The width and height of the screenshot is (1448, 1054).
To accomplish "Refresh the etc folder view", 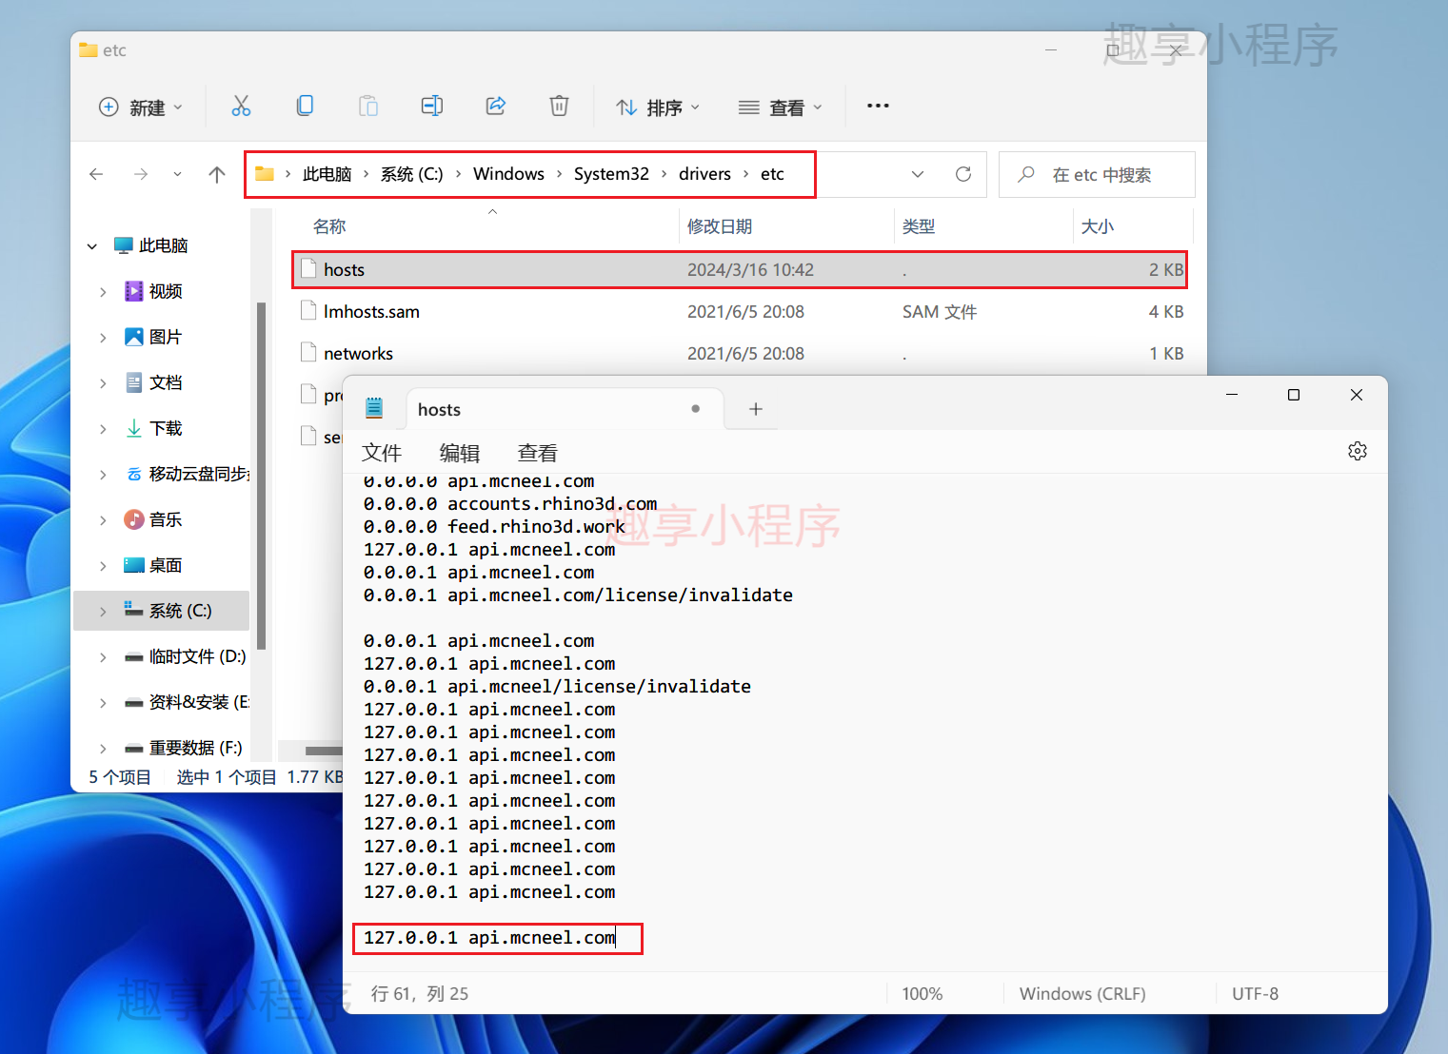I will (x=963, y=174).
